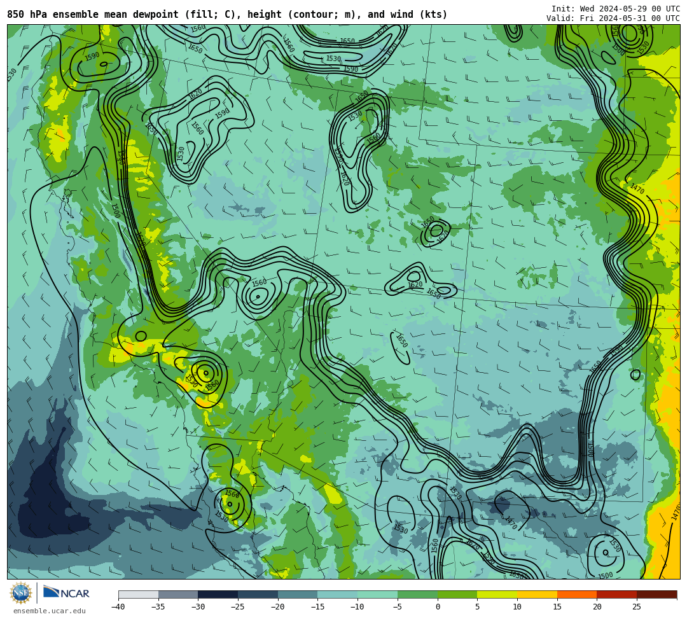Click the 25 colorbar tick label
Image resolution: width=687 pixels, height=619 pixels.
pos(637,607)
